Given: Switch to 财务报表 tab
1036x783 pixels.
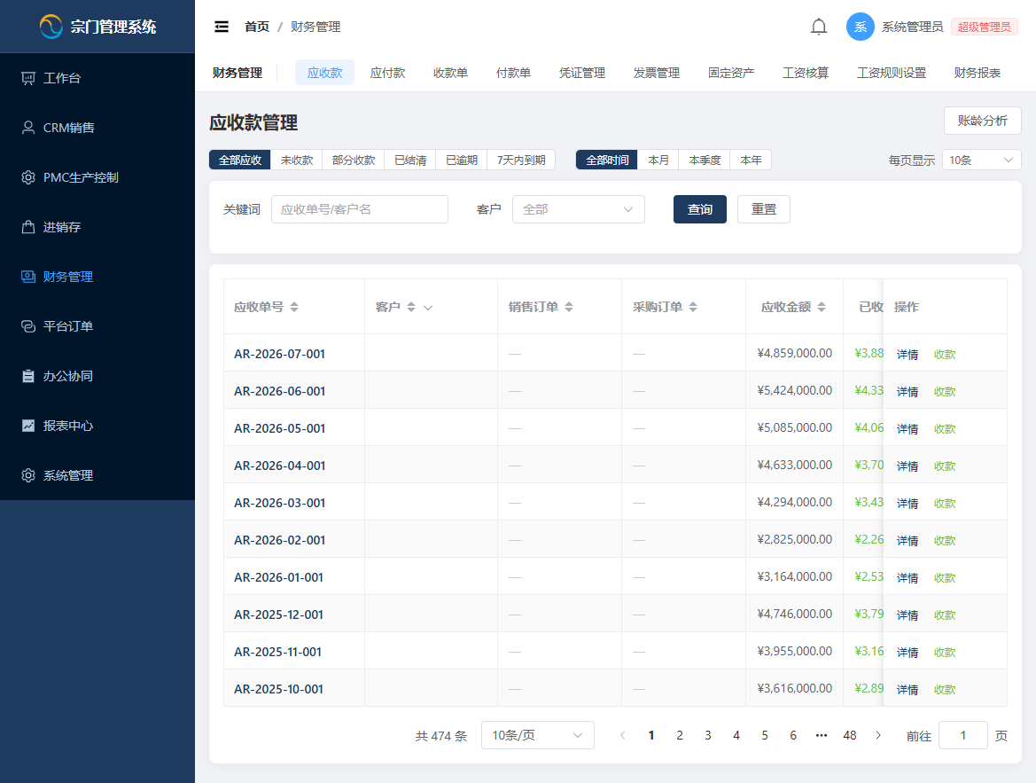Looking at the screenshot, I should [x=978, y=73].
